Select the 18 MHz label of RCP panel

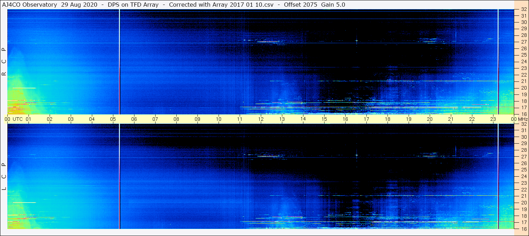(523, 101)
